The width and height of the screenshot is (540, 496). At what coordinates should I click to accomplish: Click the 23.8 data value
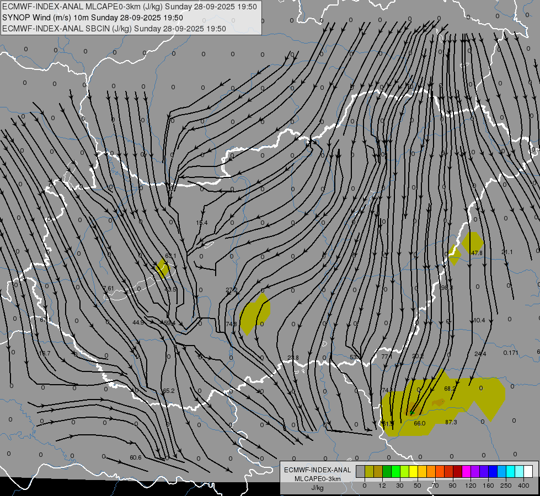click(293, 358)
